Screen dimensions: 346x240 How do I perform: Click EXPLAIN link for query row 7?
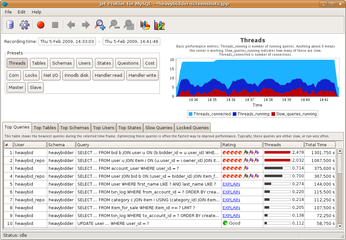pyautogui.click(x=231, y=200)
